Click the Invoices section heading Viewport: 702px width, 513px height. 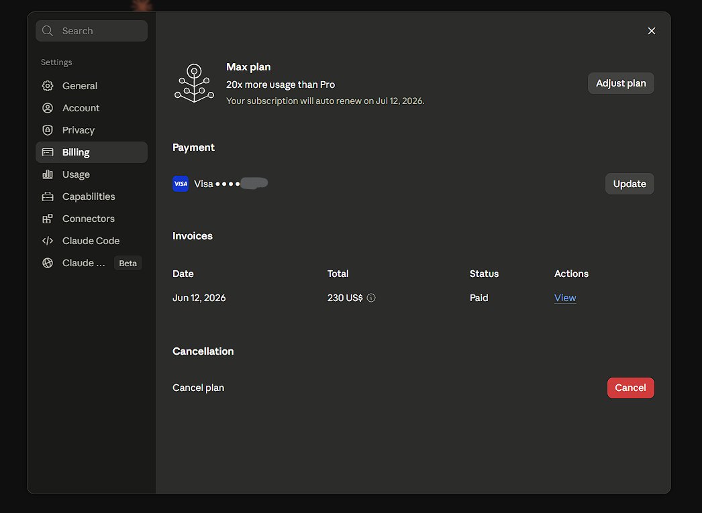pyautogui.click(x=193, y=236)
